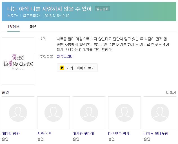Open the TV정보 tab
Viewport: 178px width, 144px height.
pyautogui.click(x=14, y=26)
